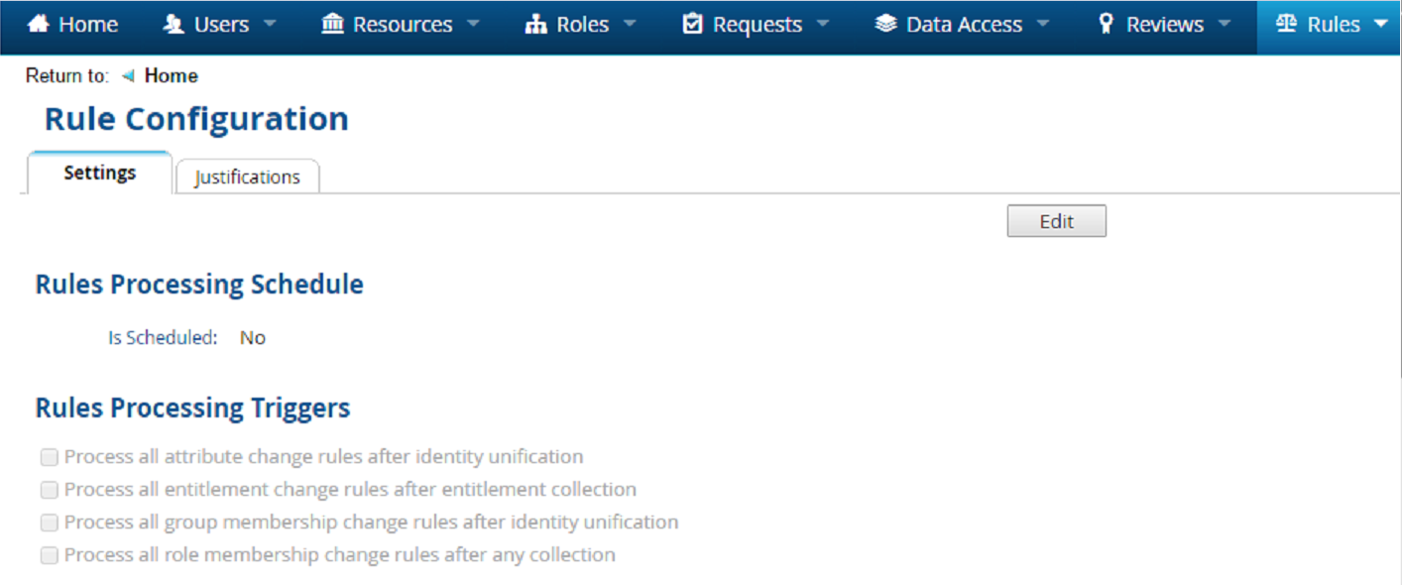Expand the Data Access dropdown arrow
The height and width of the screenshot is (585, 1402).
pos(1042,25)
